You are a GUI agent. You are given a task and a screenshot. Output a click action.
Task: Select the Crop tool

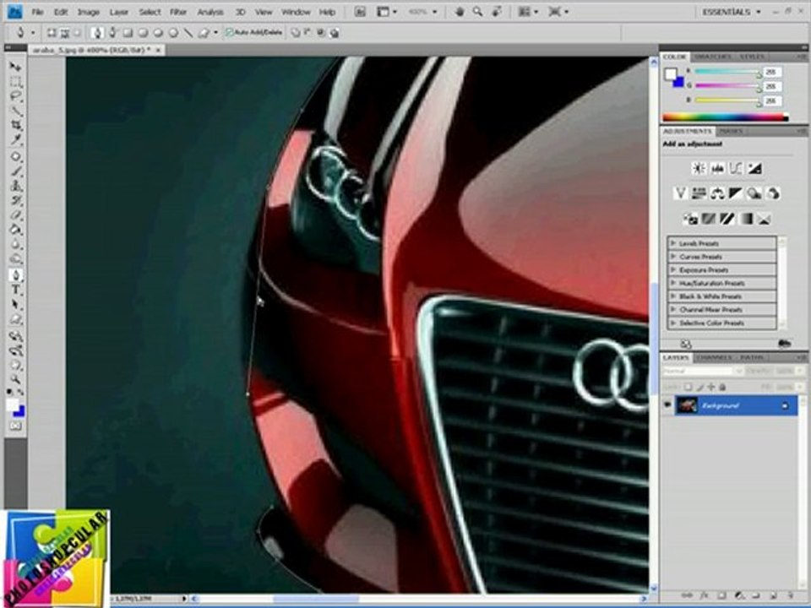pos(16,126)
